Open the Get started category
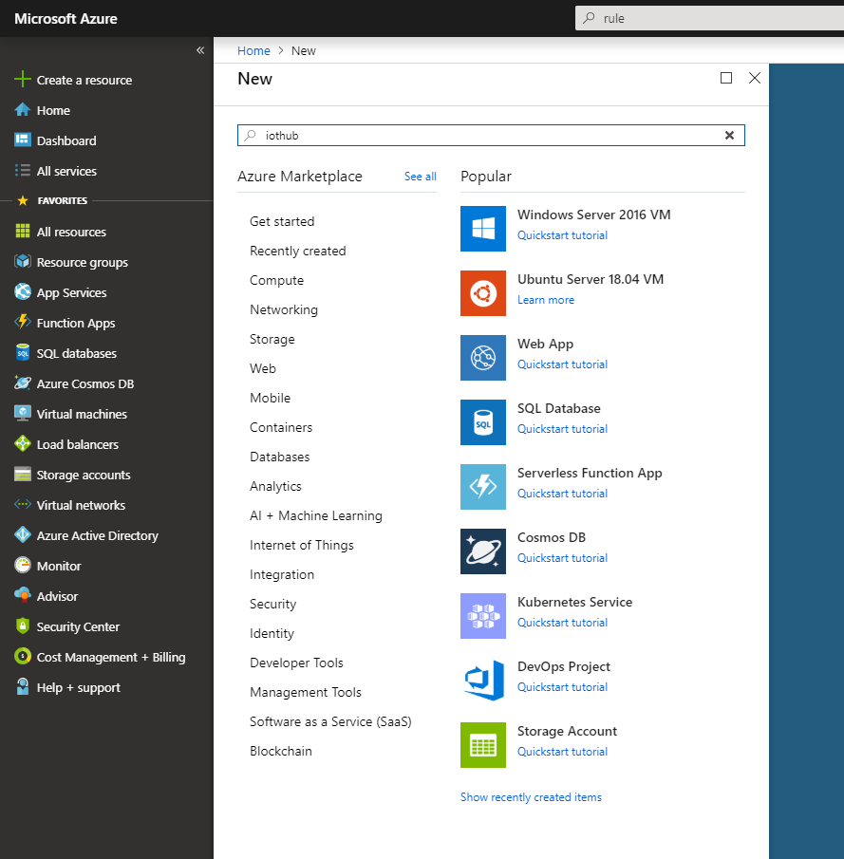844x859 pixels. pos(282,221)
